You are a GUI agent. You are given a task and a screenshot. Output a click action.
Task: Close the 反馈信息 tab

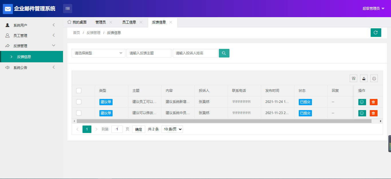pos(171,22)
